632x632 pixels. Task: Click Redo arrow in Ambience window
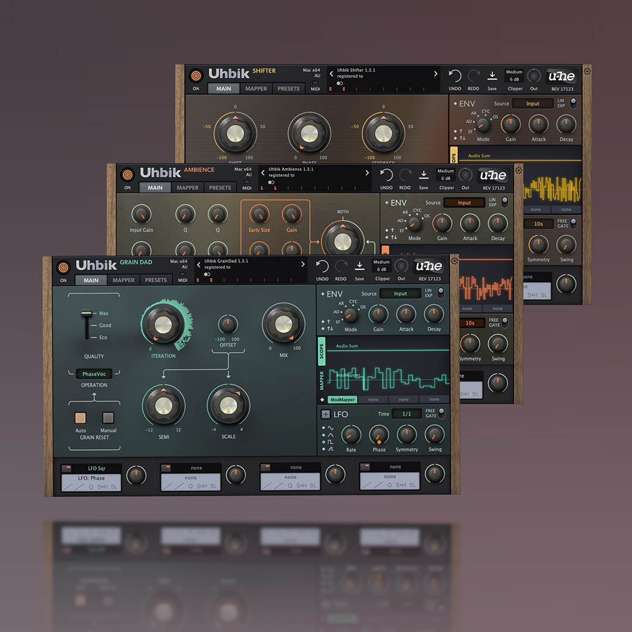tap(405, 176)
